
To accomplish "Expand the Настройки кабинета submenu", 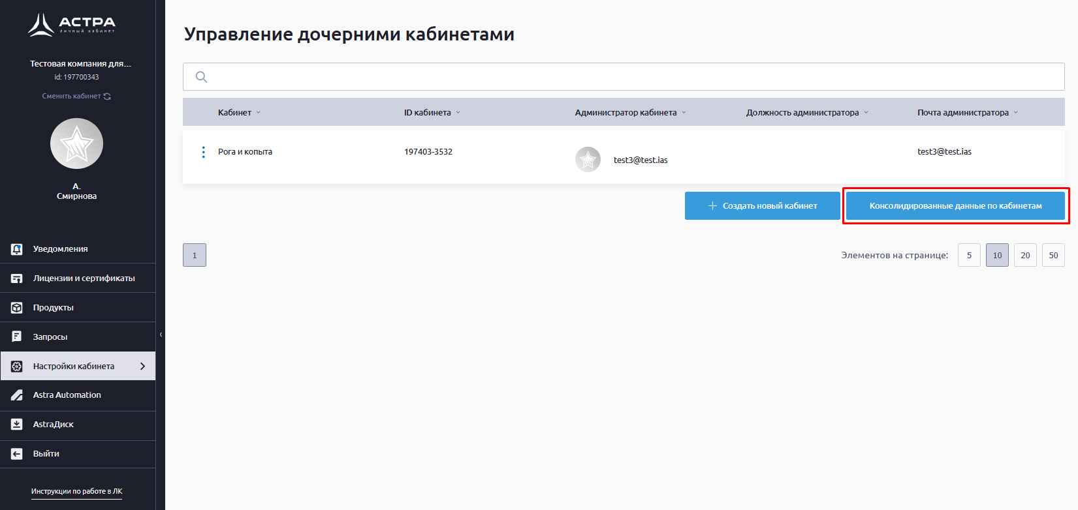I will tap(142, 367).
